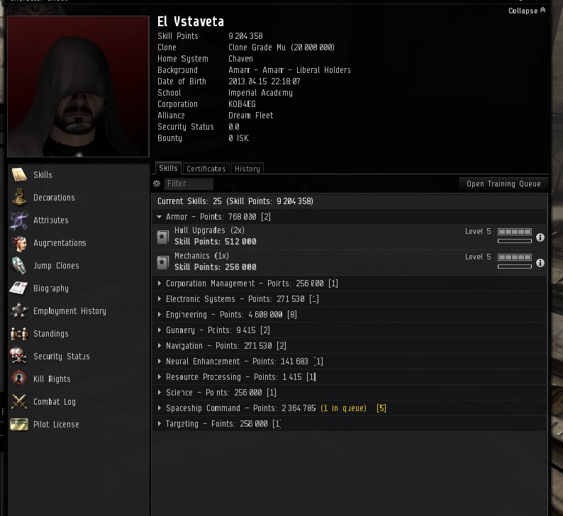The width and height of the screenshot is (563, 516).
Task: Select Augmentations label in sidebar
Action: (60, 243)
